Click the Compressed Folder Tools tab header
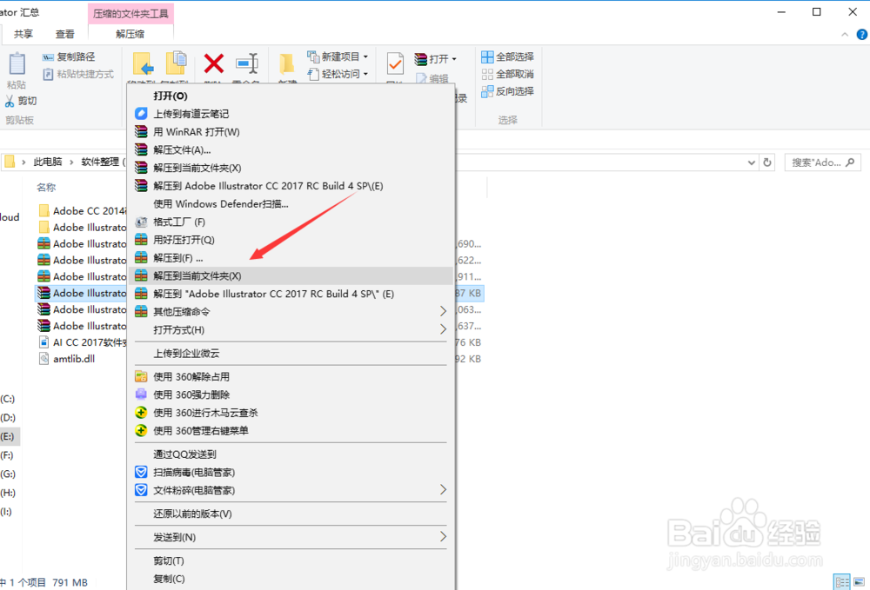The image size is (870, 590). [x=131, y=13]
